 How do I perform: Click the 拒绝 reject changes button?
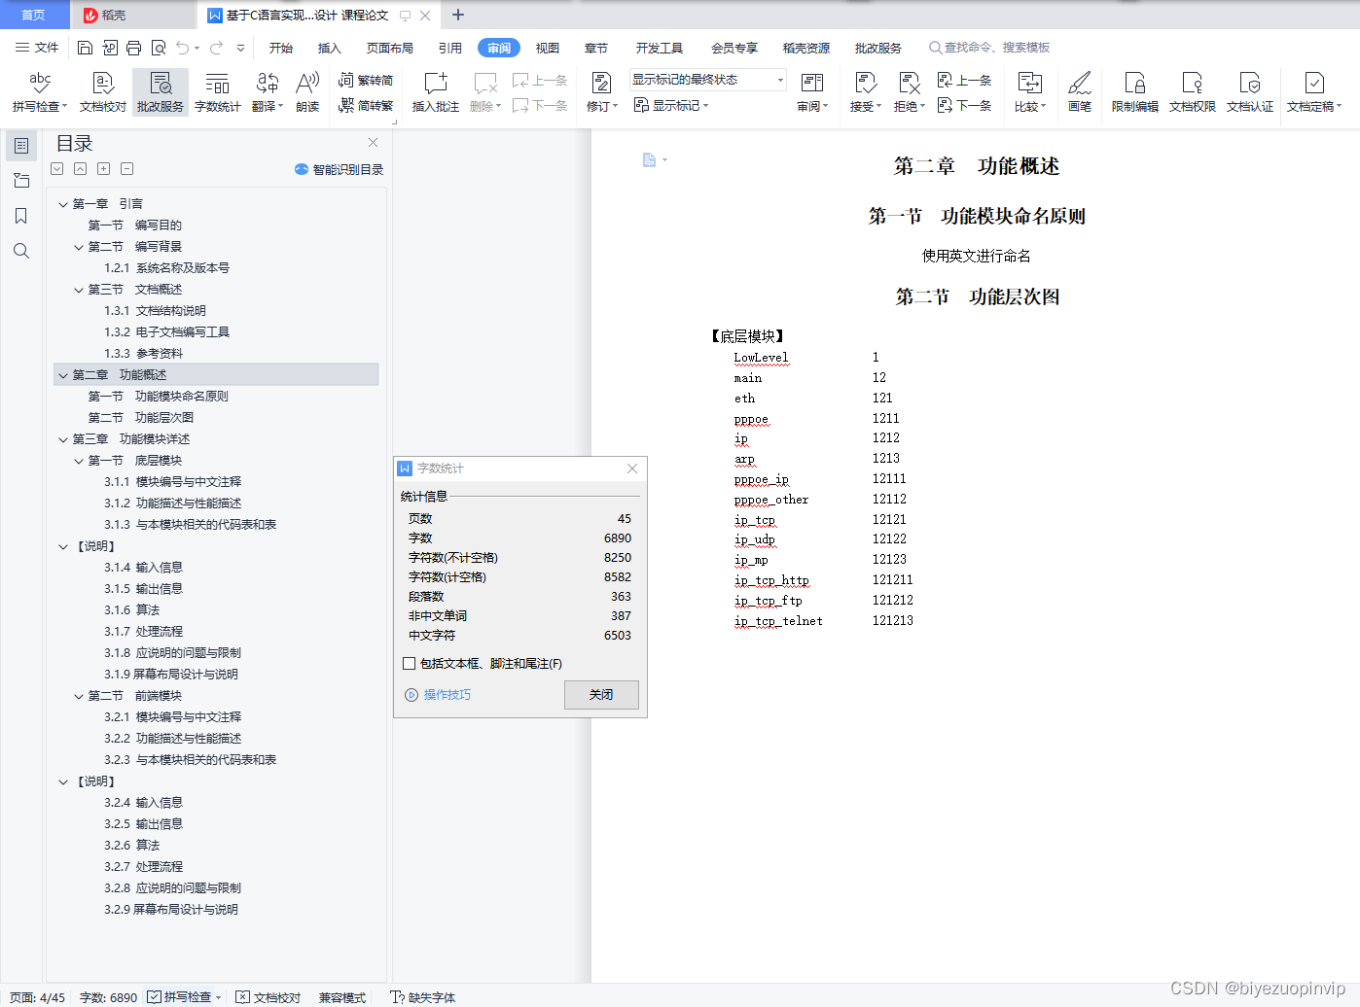pos(909,92)
